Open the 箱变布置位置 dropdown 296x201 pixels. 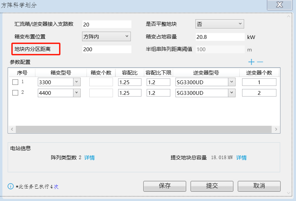click(x=106, y=36)
